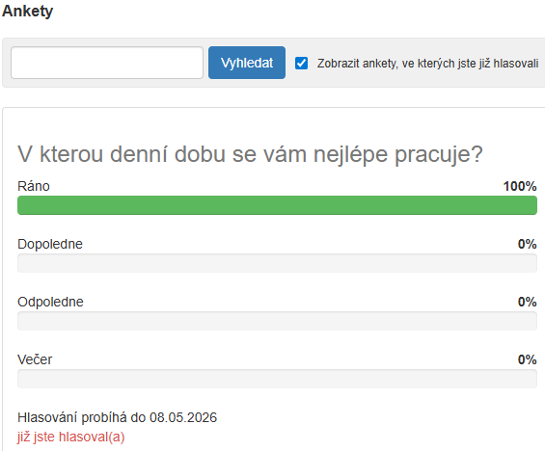Viewport: 545px width, 451px height.
Task: Select the Ráno option label
Action: click(34, 186)
